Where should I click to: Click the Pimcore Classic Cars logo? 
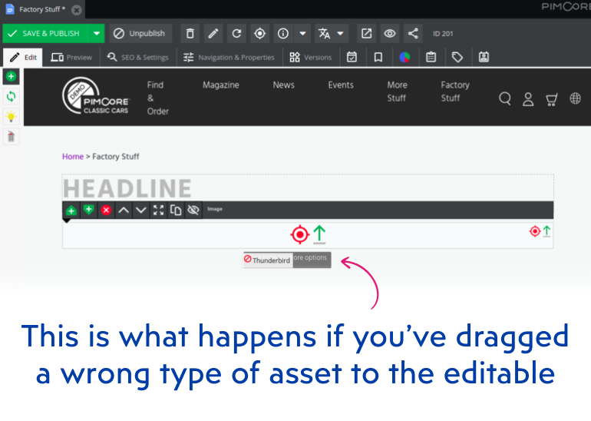(x=96, y=96)
